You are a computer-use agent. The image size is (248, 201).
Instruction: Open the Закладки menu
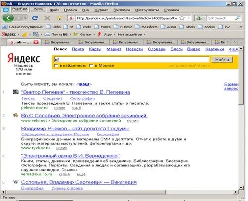122,10
